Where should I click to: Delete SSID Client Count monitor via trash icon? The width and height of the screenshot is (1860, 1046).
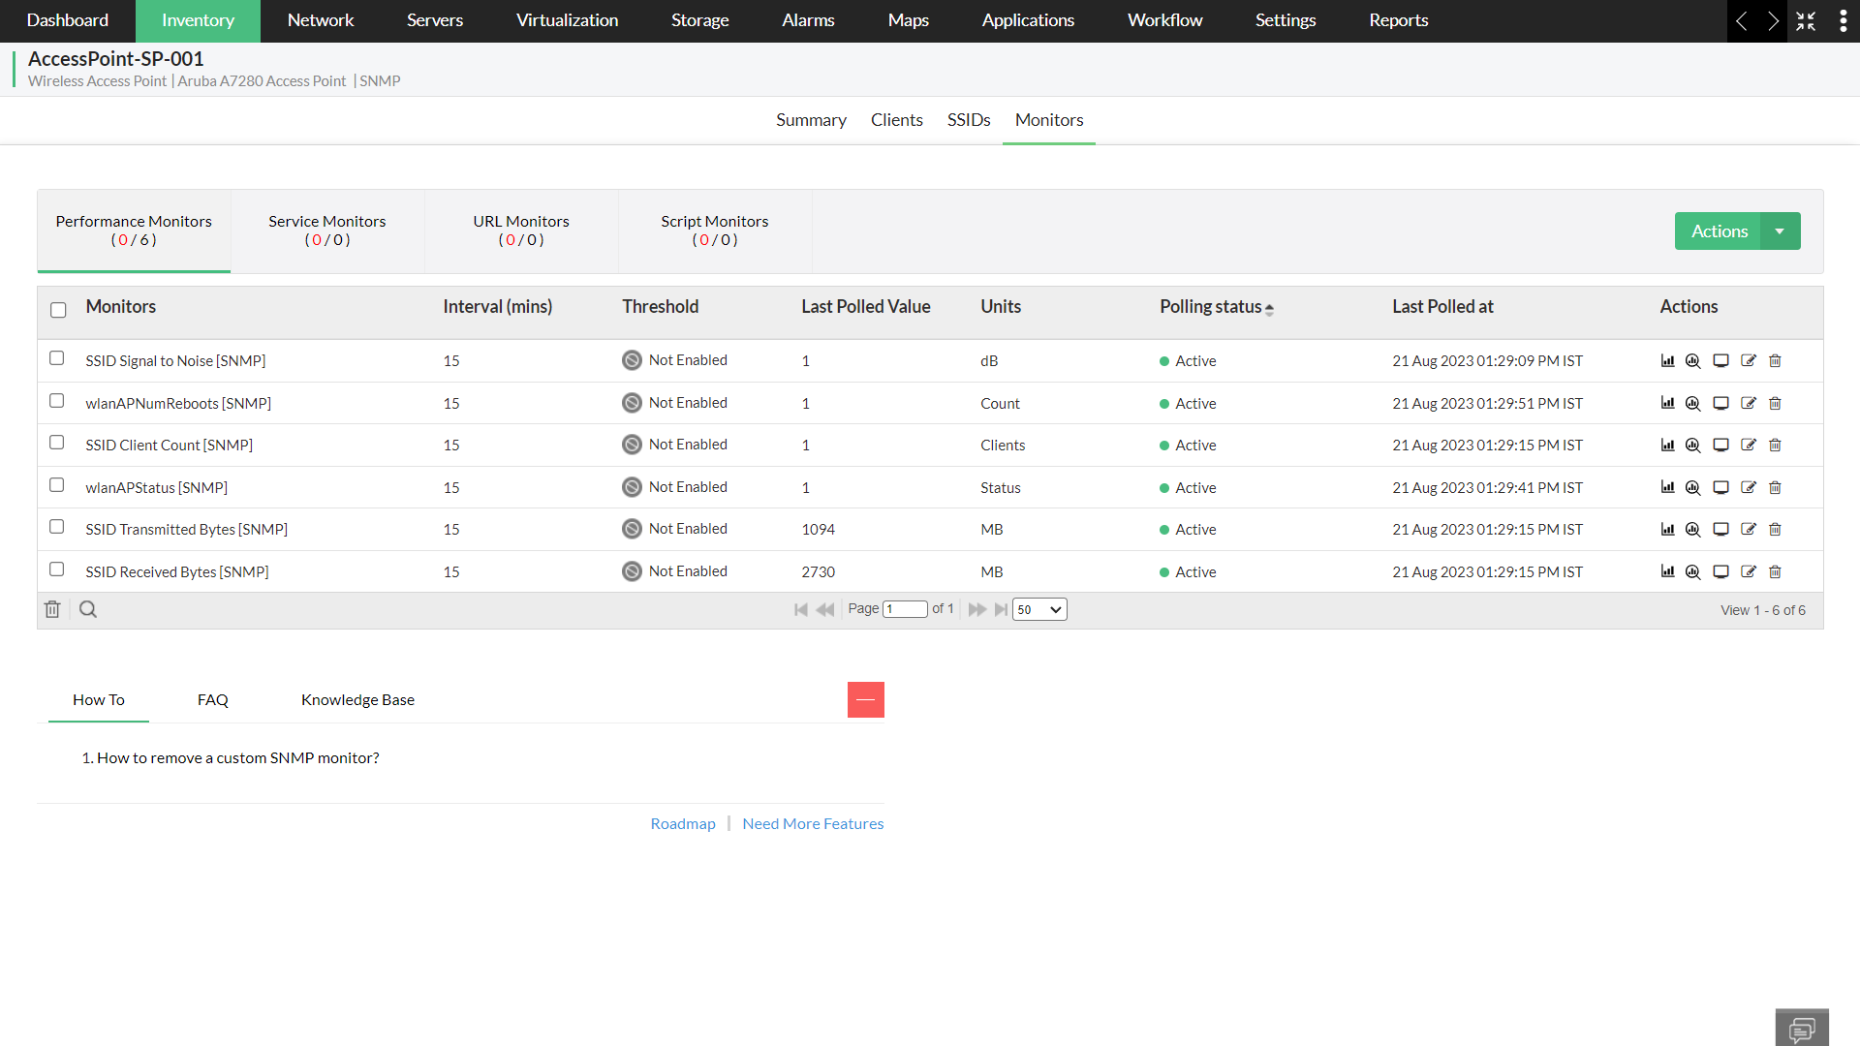(x=1775, y=445)
